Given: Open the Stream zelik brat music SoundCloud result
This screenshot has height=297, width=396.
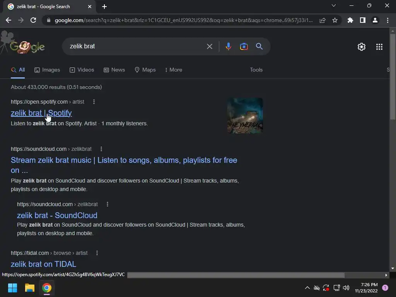Looking at the screenshot, I should point(124,165).
